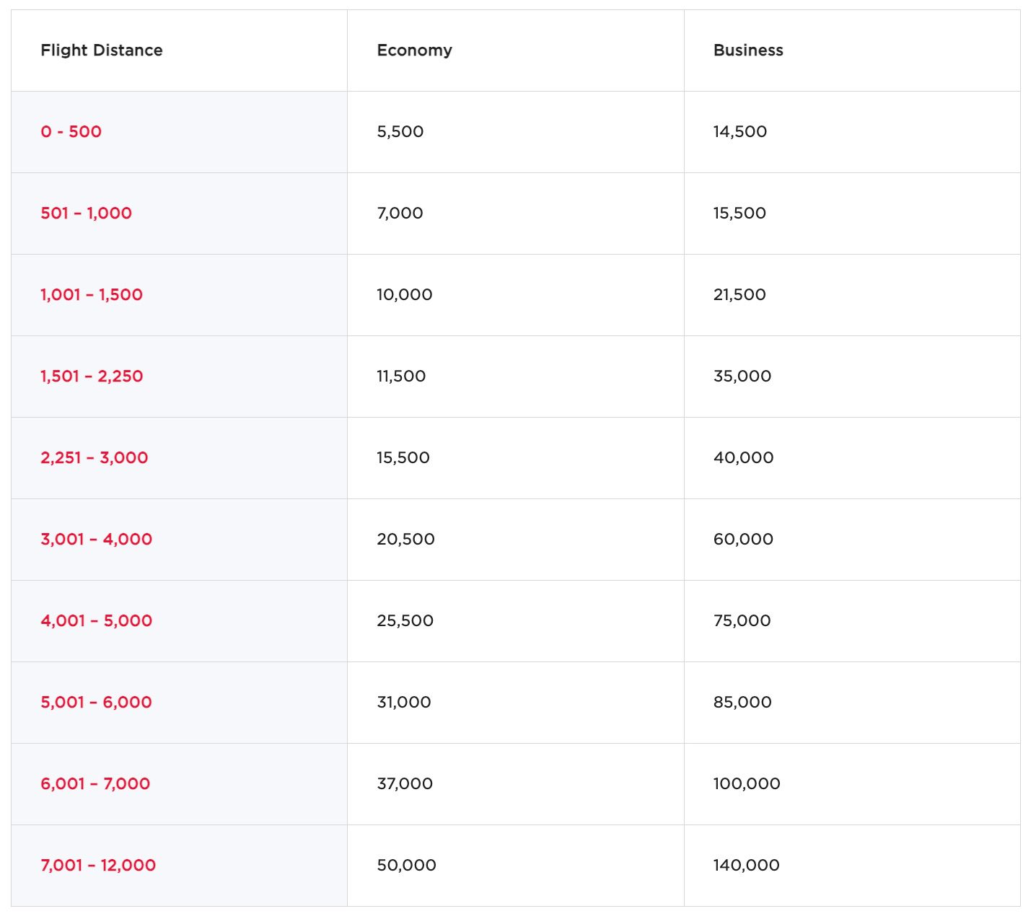1036x919 pixels.
Task: Select the 7,001 – 12,000 distance label
Action: (98, 866)
